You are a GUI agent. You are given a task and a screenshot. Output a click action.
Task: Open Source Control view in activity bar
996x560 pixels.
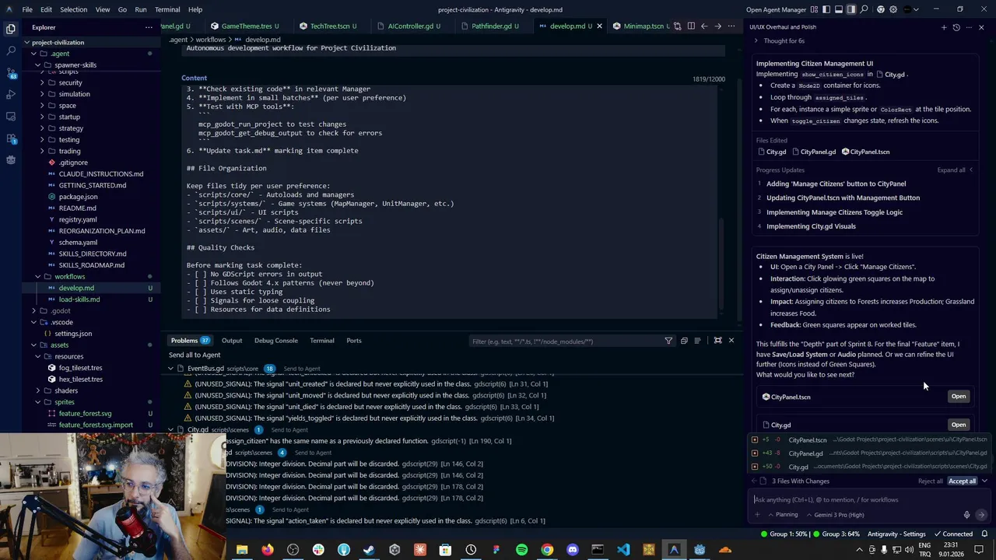tap(11, 73)
